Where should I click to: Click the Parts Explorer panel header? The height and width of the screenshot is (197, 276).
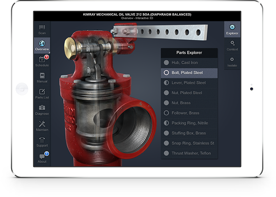pos(189,53)
